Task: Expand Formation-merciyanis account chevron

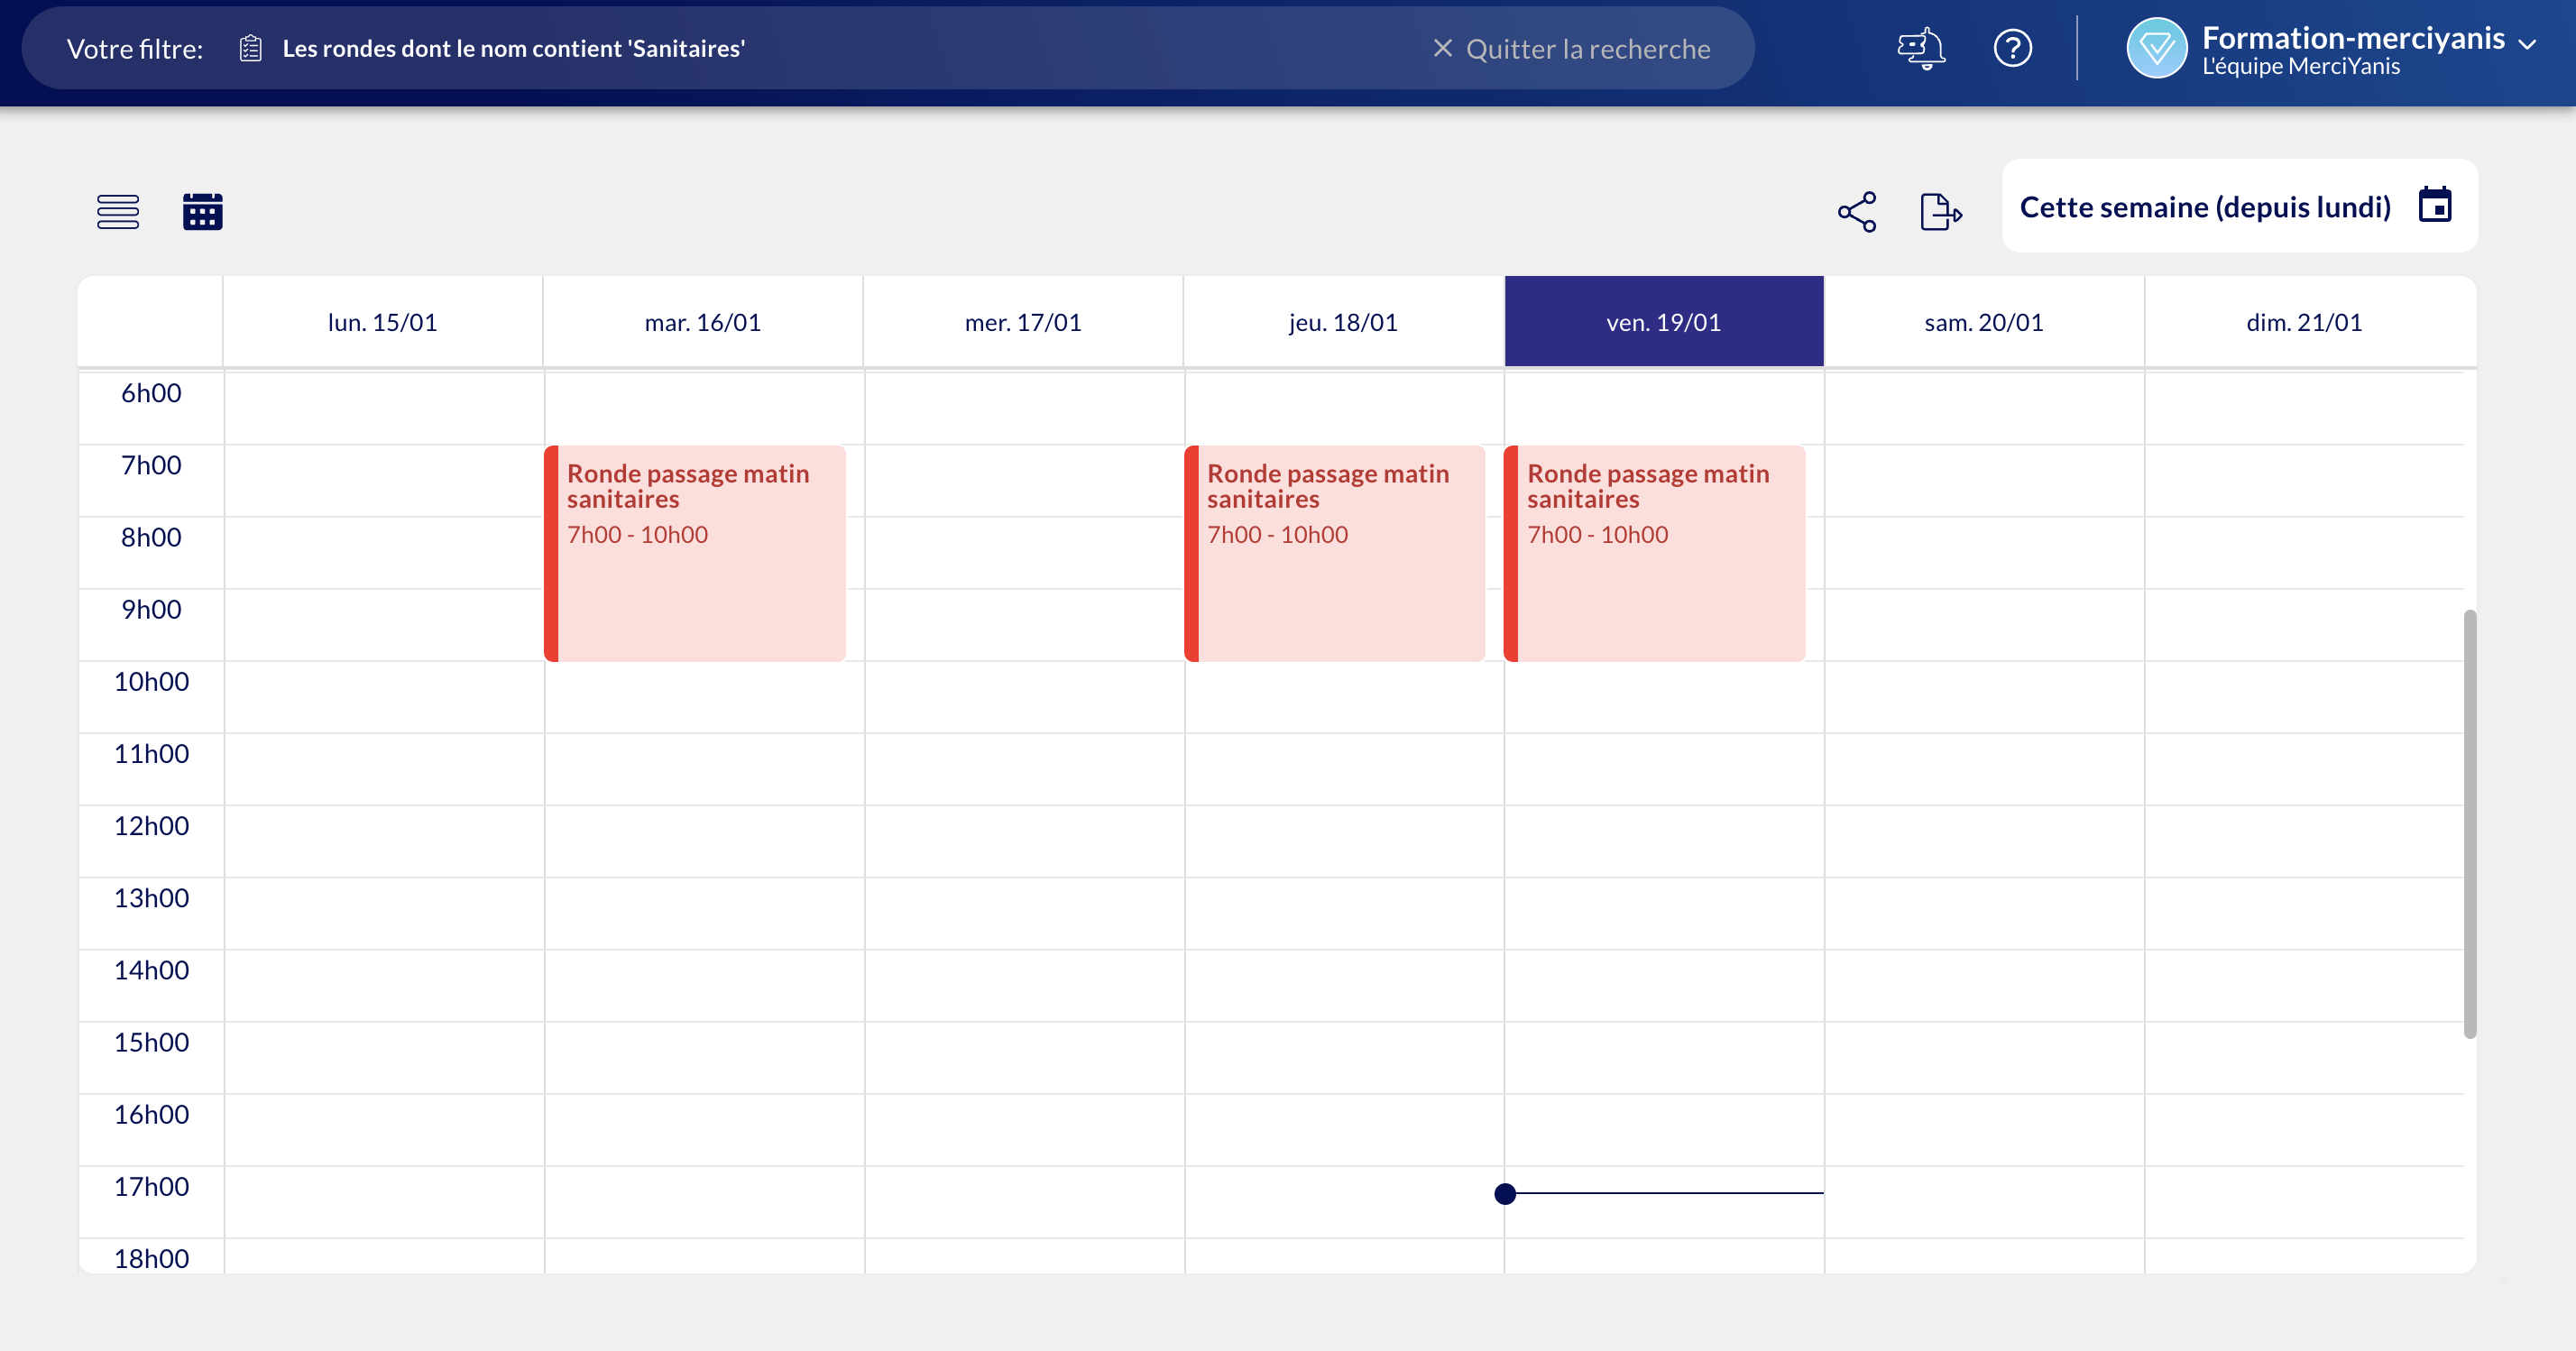Action: [2527, 44]
